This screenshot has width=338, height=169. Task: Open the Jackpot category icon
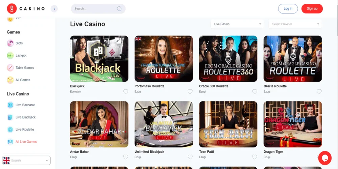(x=10, y=55)
